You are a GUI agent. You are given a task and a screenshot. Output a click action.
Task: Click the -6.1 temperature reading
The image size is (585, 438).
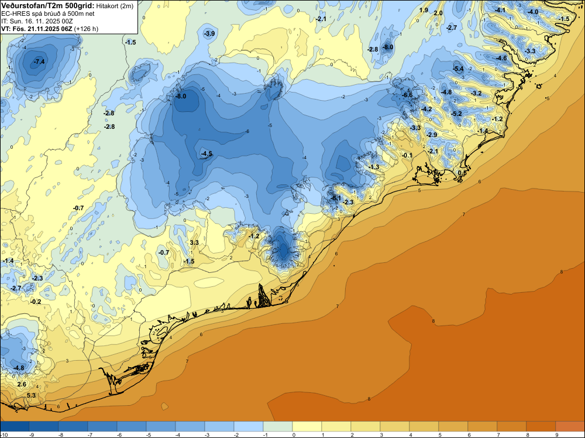coord(336,198)
